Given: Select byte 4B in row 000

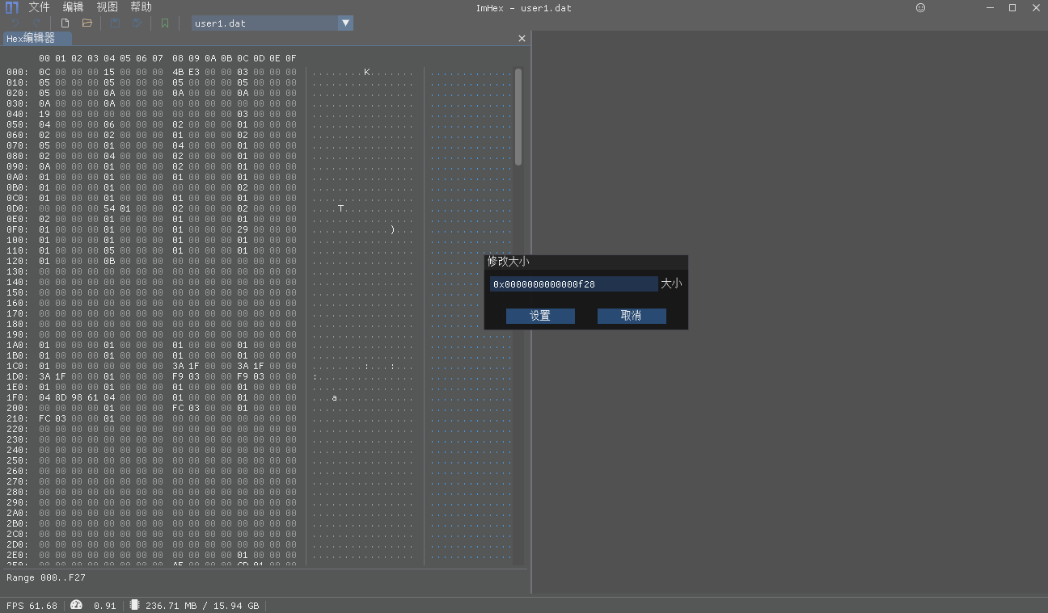Looking at the screenshot, I should (x=178, y=73).
